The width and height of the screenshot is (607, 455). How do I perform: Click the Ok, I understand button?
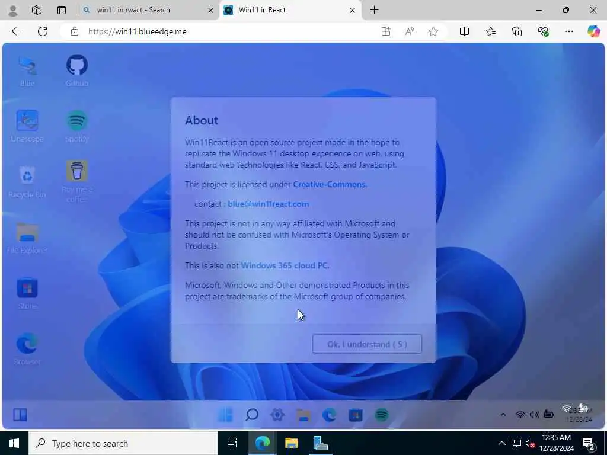coord(367,344)
